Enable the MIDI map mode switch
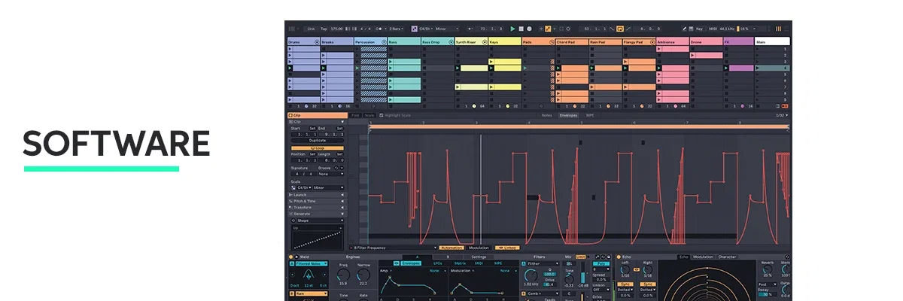903x301 pixels. (x=713, y=29)
